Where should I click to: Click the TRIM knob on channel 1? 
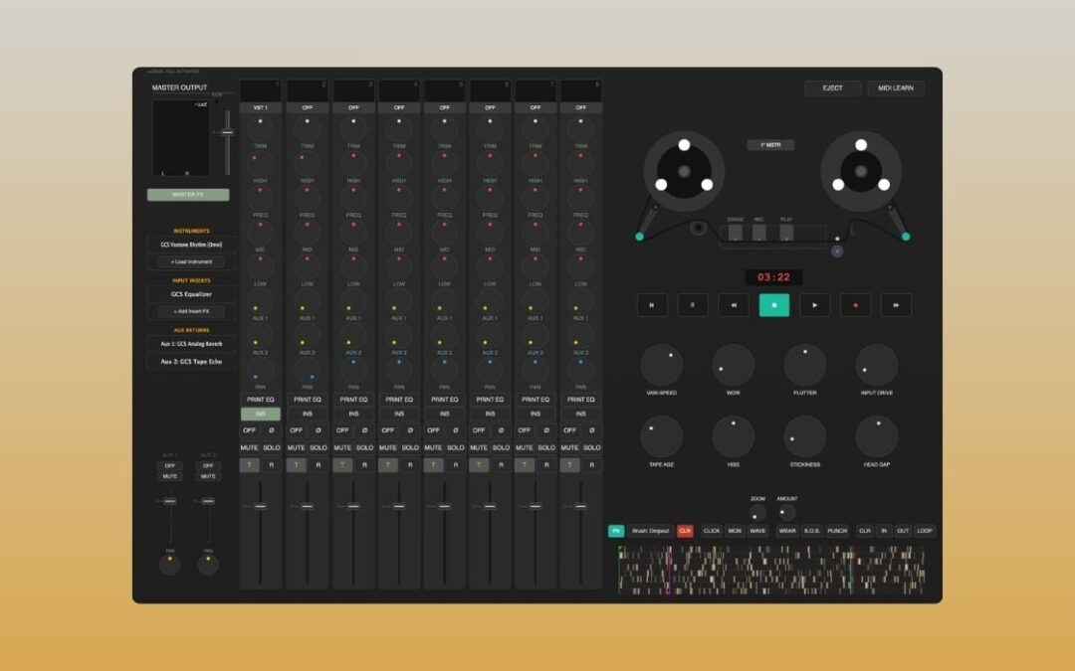(x=261, y=128)
